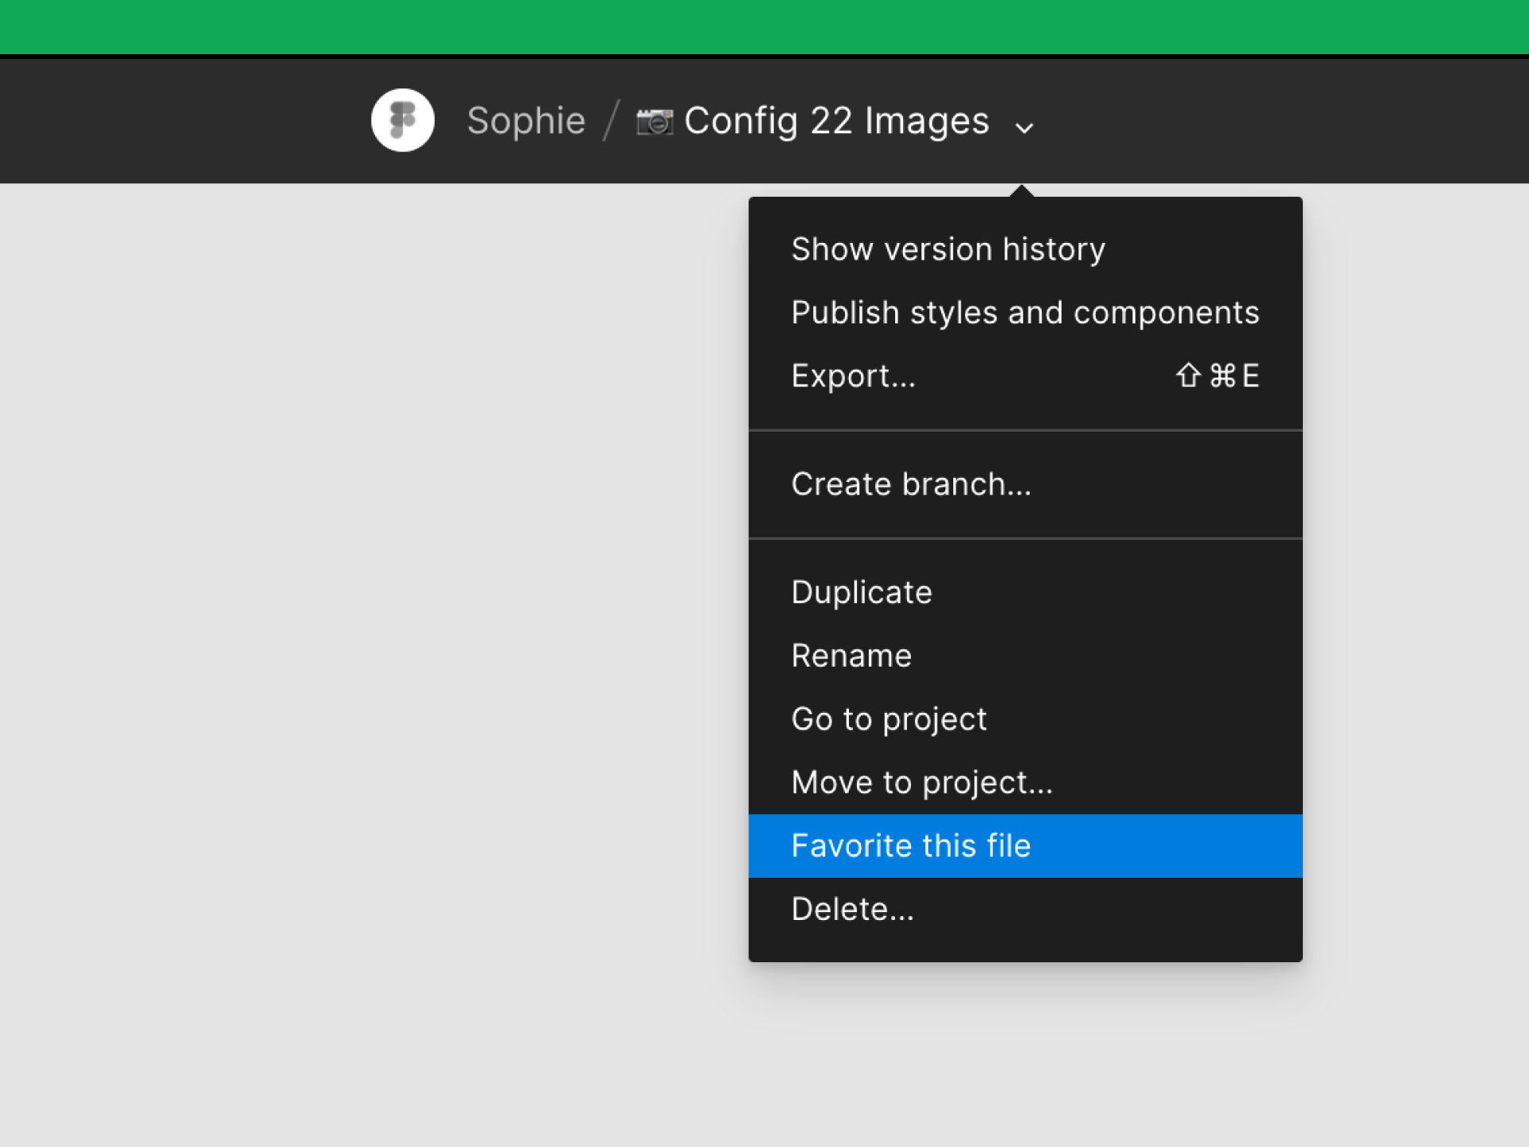The width and height of the screenshot is (1529, 1147).
Task: Select Create branch... from the menu
Action: (910, 484)
